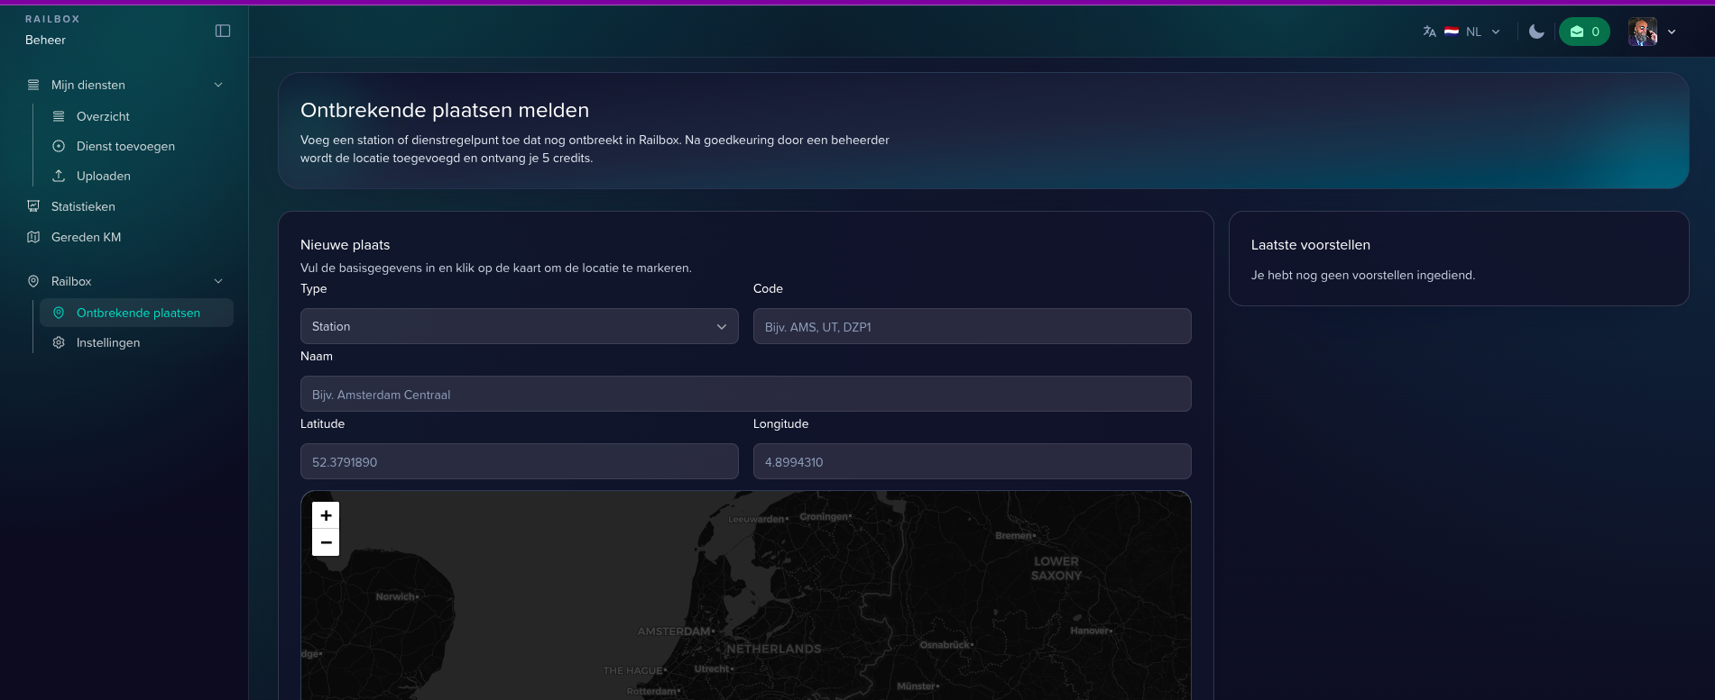The image size is (1715, 700).
Task: Open the Type dropdown showing Station
Action: tap(519, 326)
